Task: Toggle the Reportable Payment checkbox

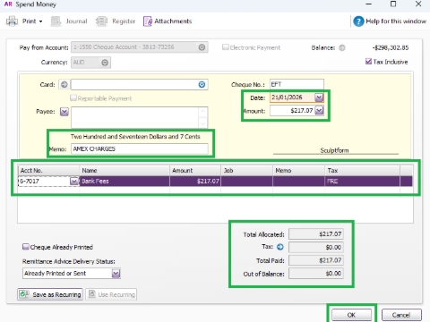Action: [x=73, y=97]
